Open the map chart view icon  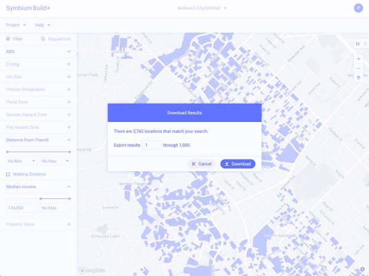(358, 43)
